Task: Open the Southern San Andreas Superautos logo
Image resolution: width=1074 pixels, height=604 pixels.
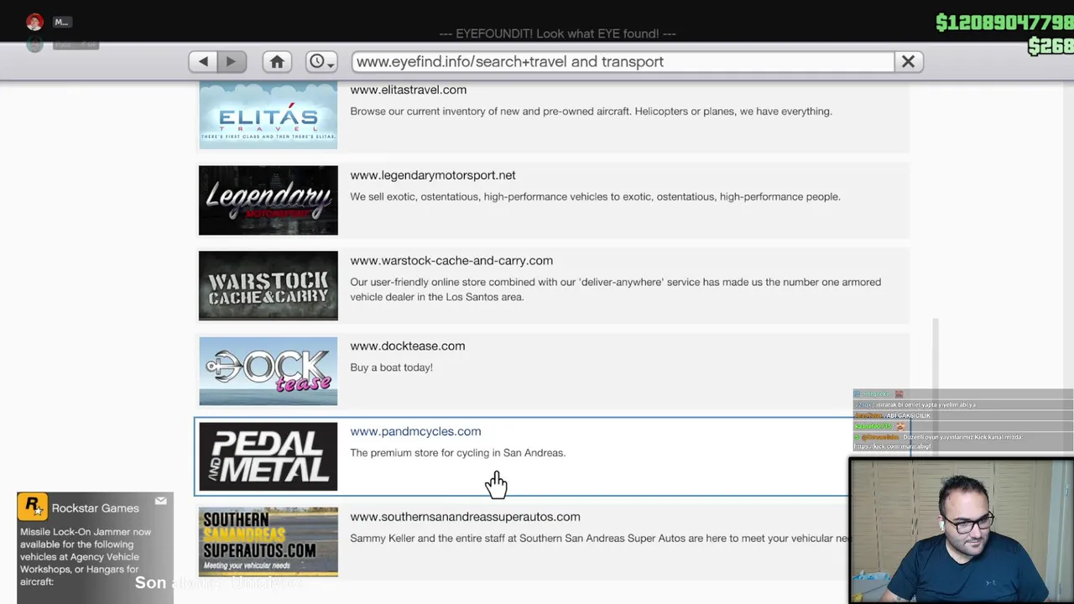Action: click(x=268, y=542)
